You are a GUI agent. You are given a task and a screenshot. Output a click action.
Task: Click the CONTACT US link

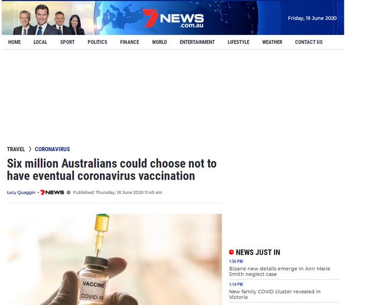(x=309, y=42)
